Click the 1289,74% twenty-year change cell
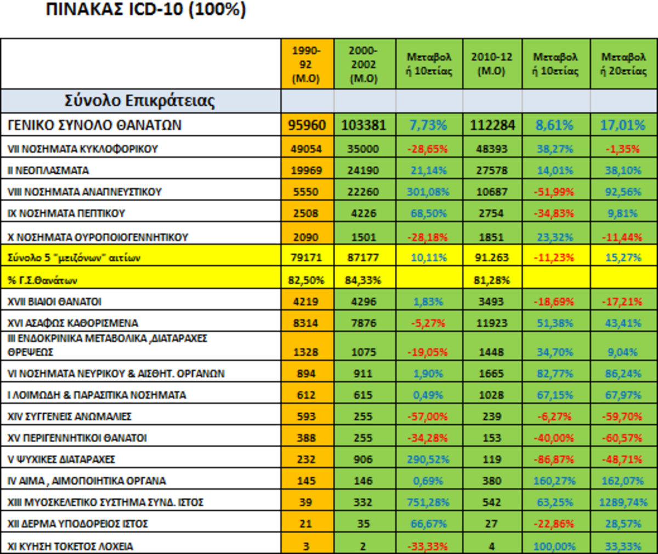 (623, 502)
